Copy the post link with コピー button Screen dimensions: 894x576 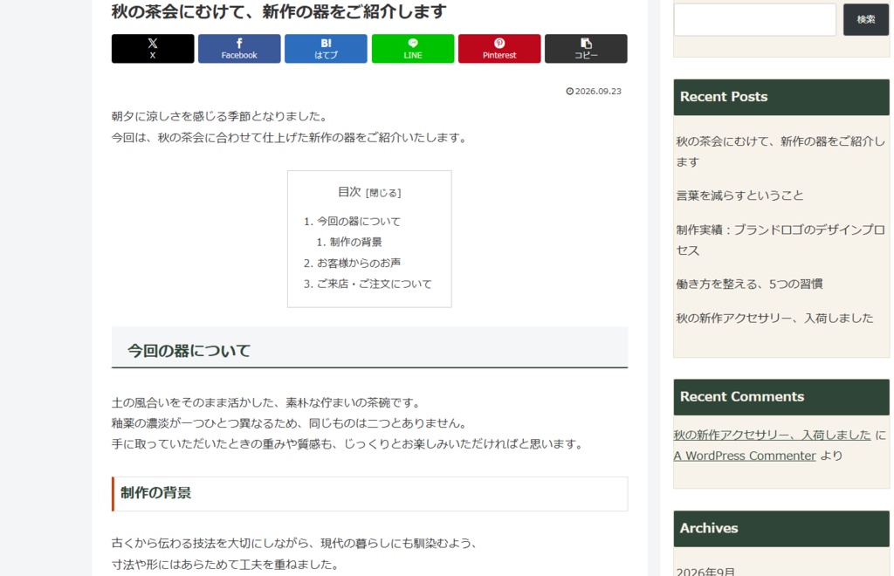[586, 48]
